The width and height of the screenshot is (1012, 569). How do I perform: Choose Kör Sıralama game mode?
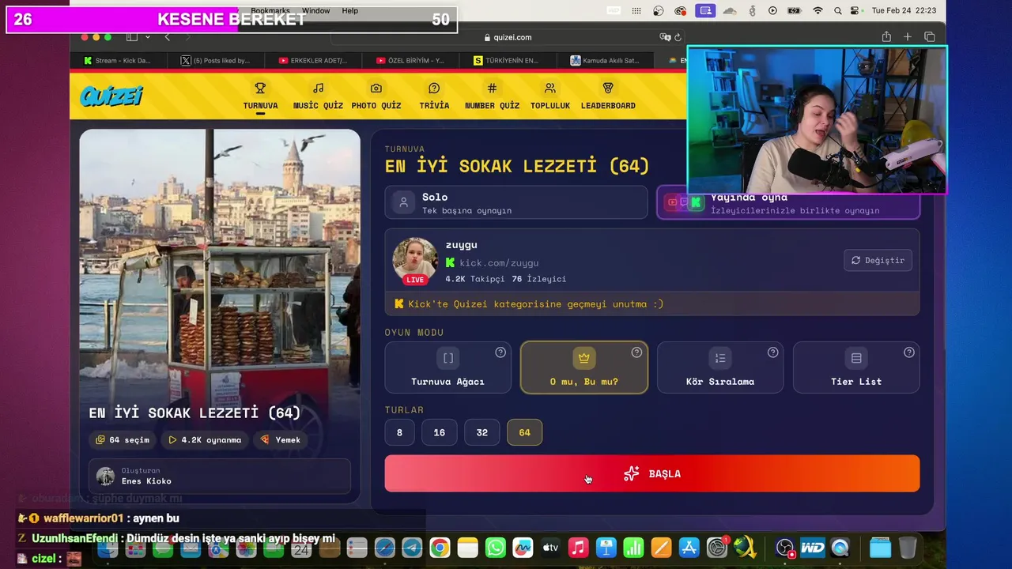pos(720,367)
